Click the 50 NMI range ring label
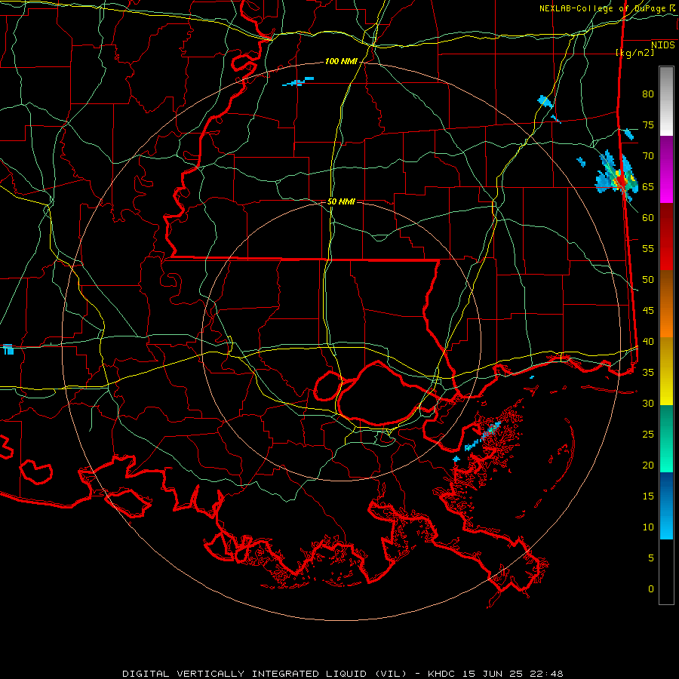Image resolution: width=679 pixels, height=679 pixels. tap(341, 201)
